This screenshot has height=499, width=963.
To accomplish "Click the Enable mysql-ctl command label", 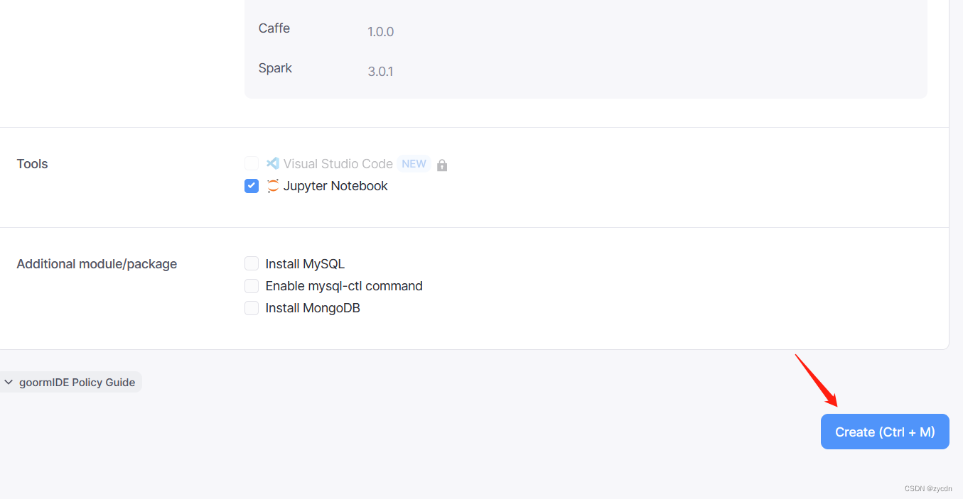I will [344, 286].
